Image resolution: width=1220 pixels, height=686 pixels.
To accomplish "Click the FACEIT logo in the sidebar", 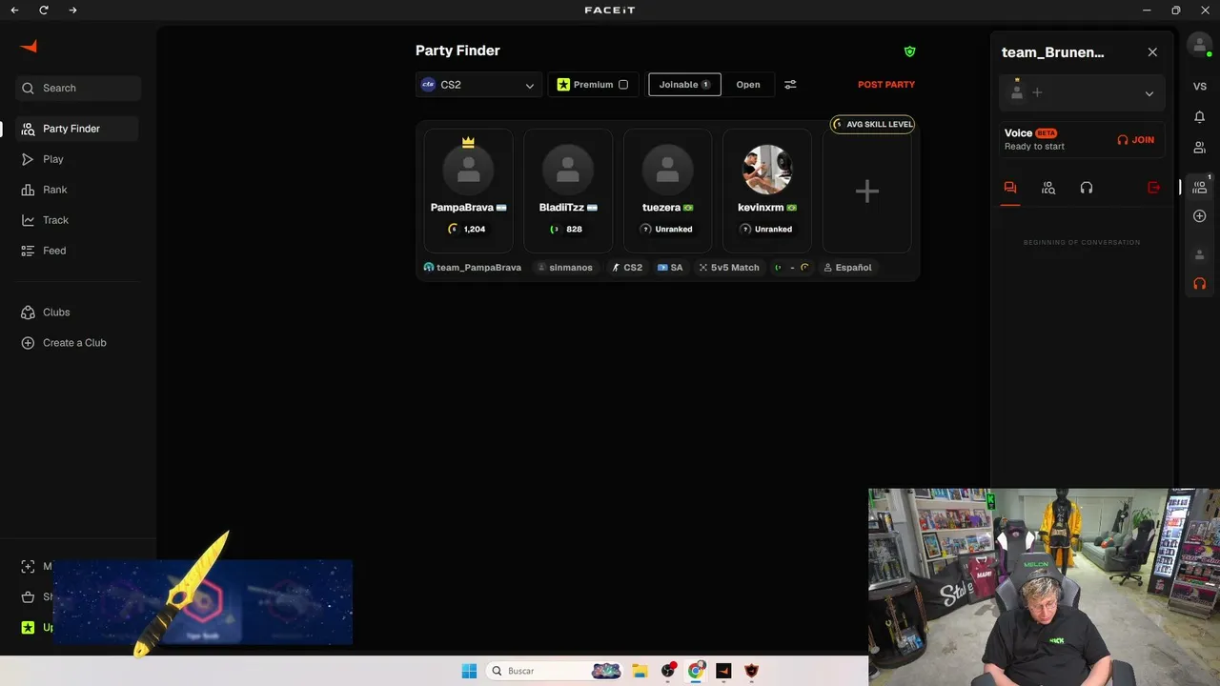I will click(29, 47).
